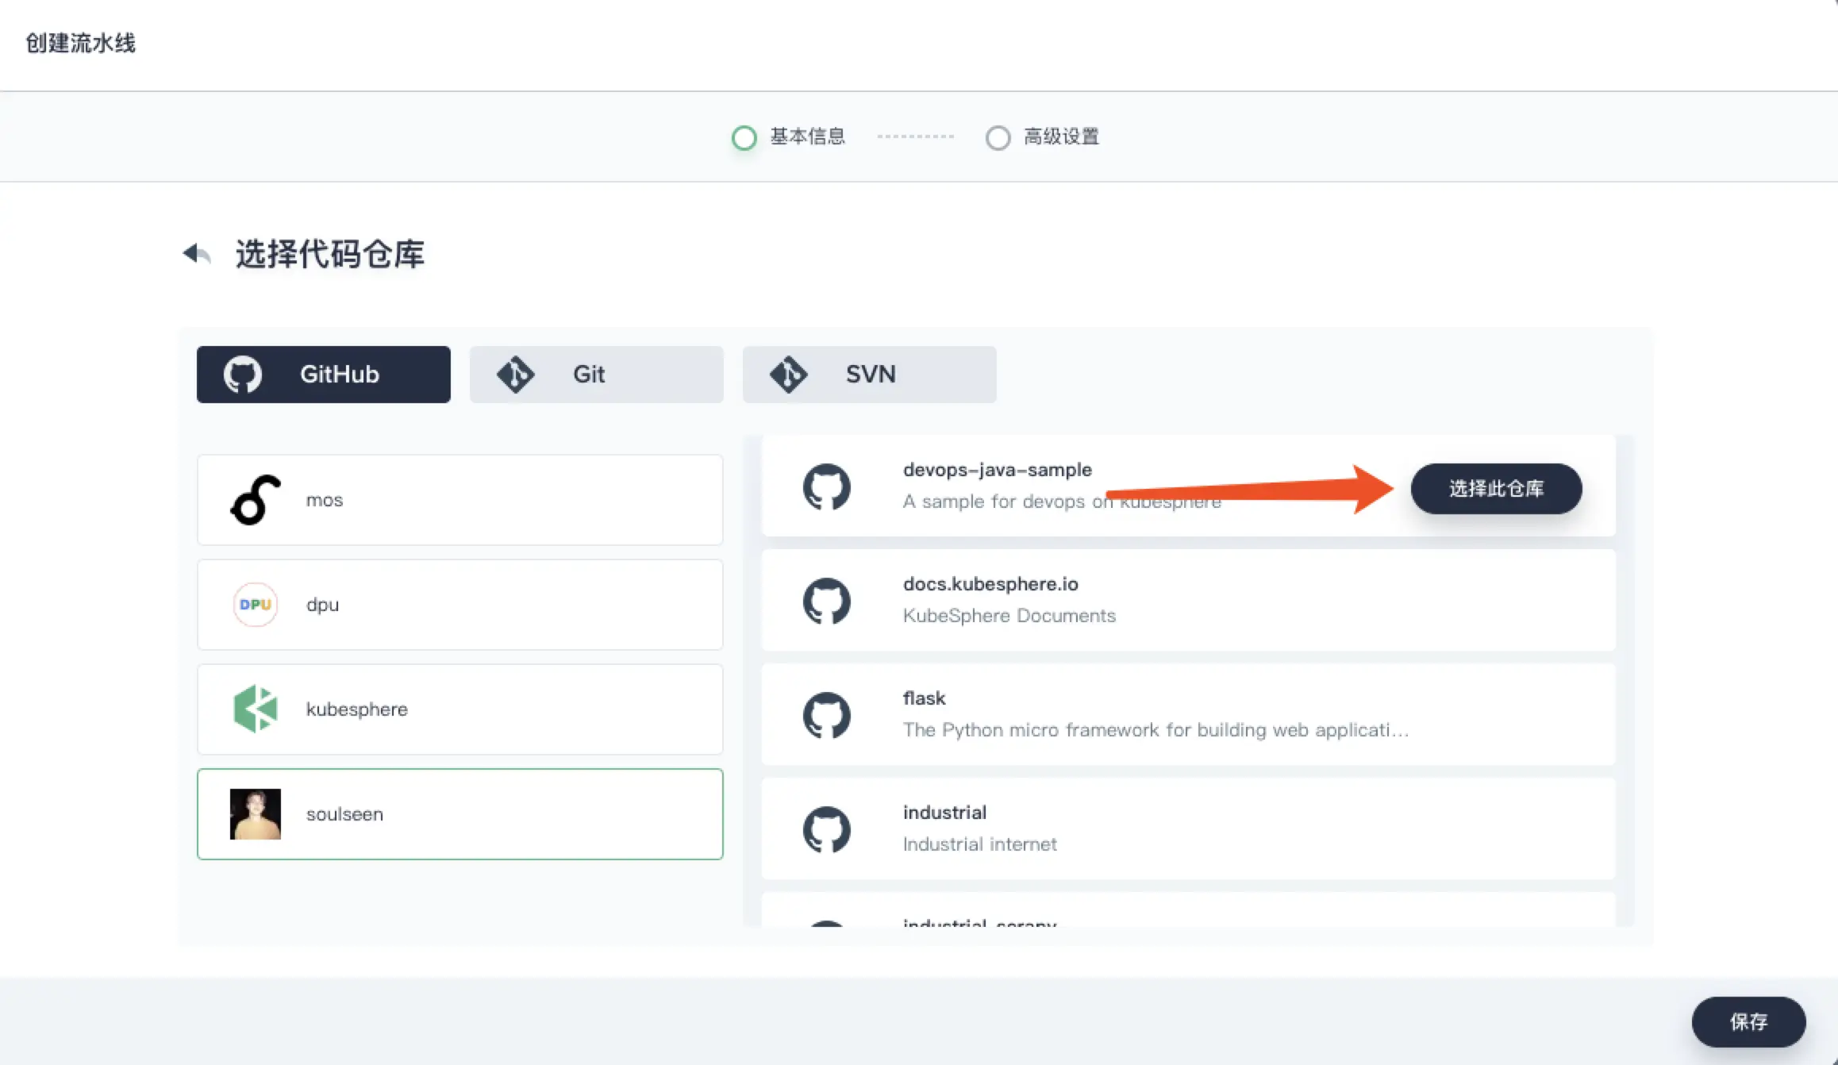Click the GitHub octocat icon in tab
This screenshot has width=1838, height=1065.
coord(242,375)
